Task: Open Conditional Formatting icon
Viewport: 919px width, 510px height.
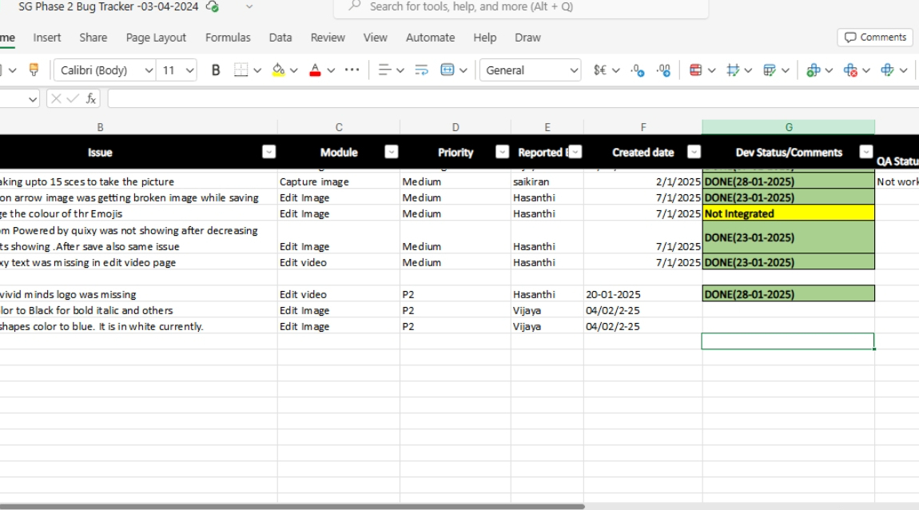Action: point(696,70)
